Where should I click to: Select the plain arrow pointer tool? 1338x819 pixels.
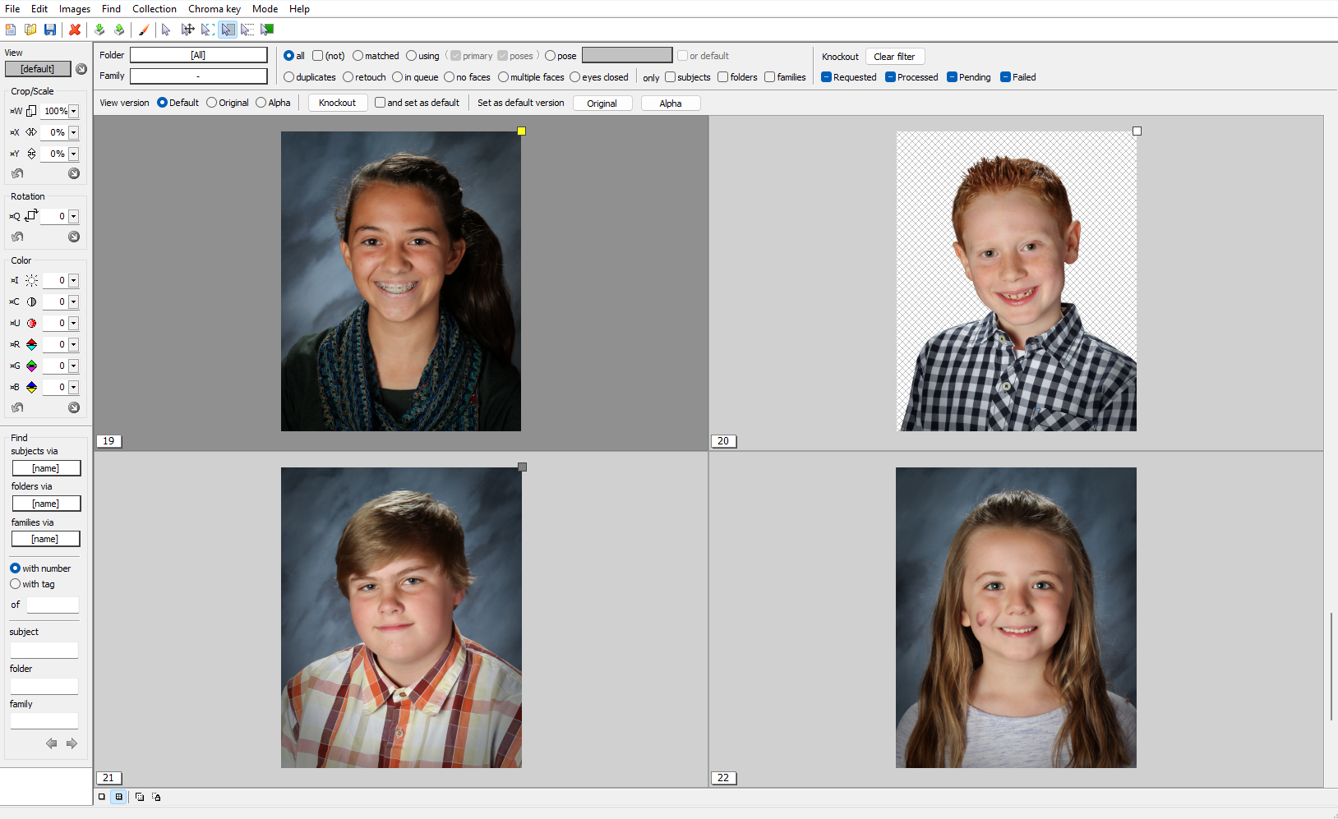click(166, 30)
